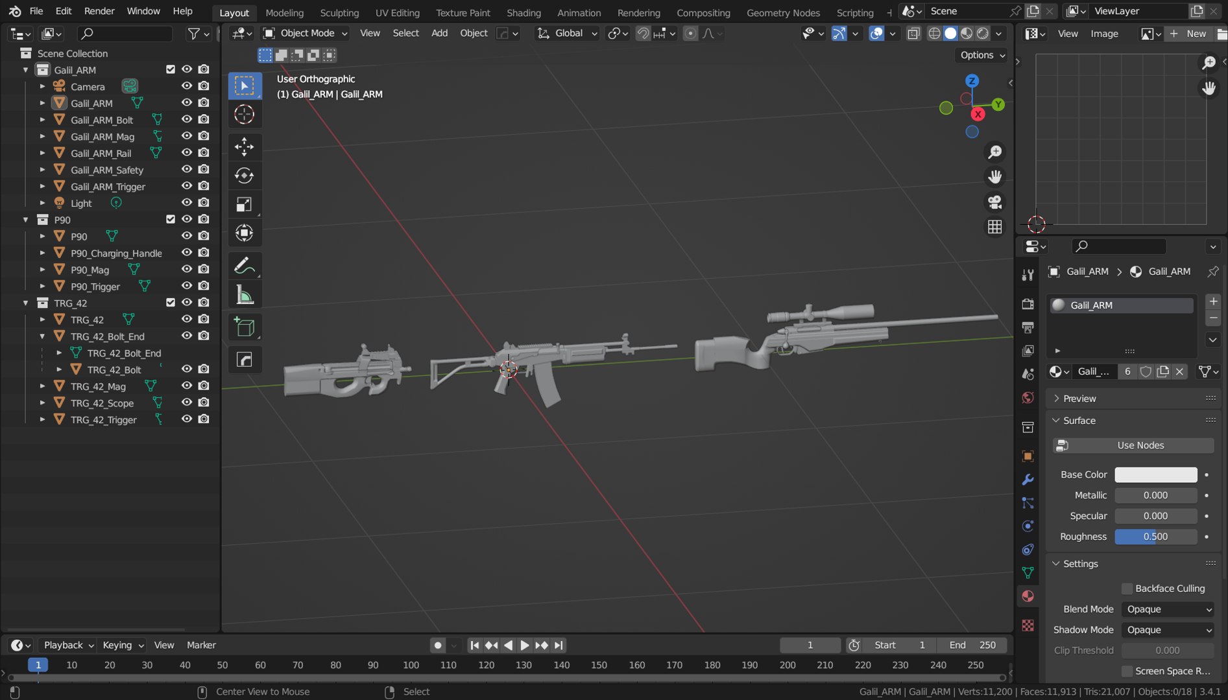Screen dimensions: 1228x700
Task: Activate the Scale tool
Action: pos(245,205)
